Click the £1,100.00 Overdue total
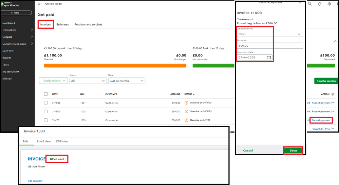339x185 pixels. coord(53,55)
